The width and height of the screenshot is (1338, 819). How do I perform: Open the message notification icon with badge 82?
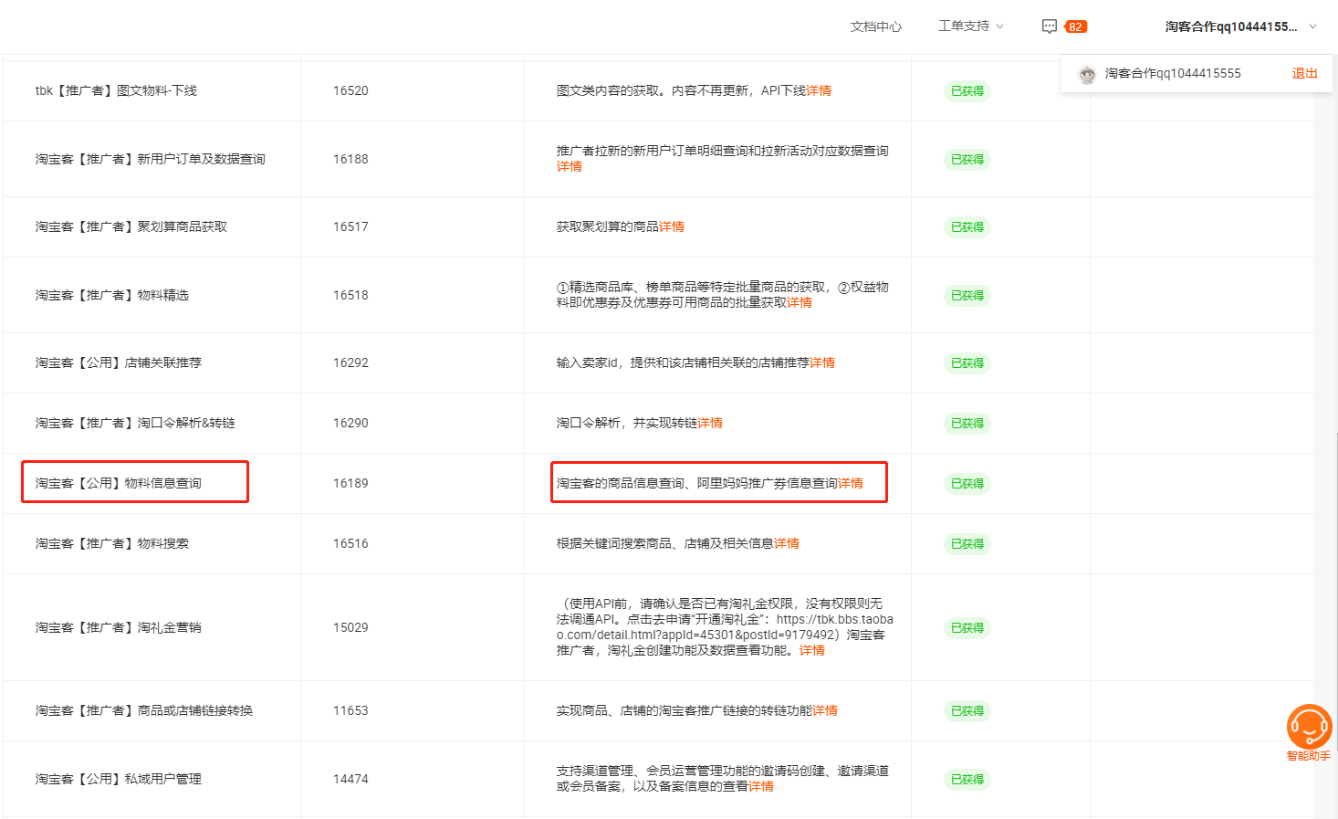pos(1063,26)
